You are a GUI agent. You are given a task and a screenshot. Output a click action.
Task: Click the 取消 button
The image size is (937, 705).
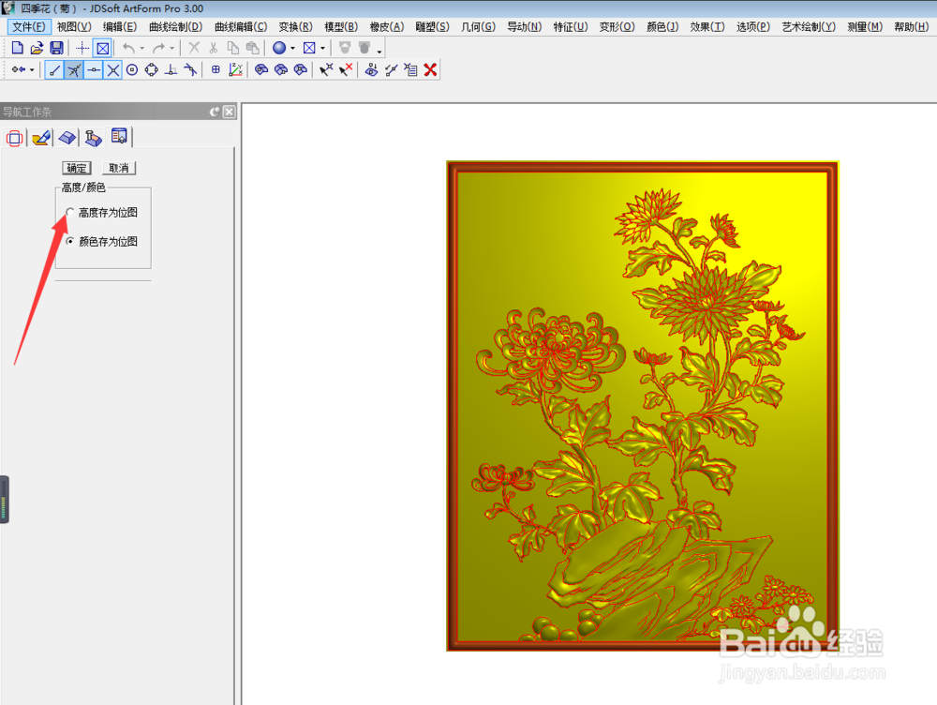pyautogui.click(x=118, y=168)
